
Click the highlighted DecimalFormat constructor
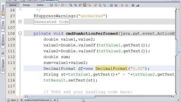tap(111, 69)
